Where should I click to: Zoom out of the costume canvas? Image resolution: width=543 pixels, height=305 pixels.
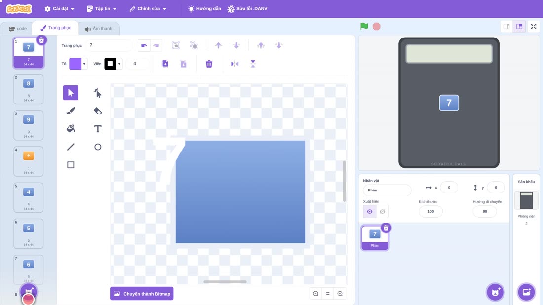(316, 294)
